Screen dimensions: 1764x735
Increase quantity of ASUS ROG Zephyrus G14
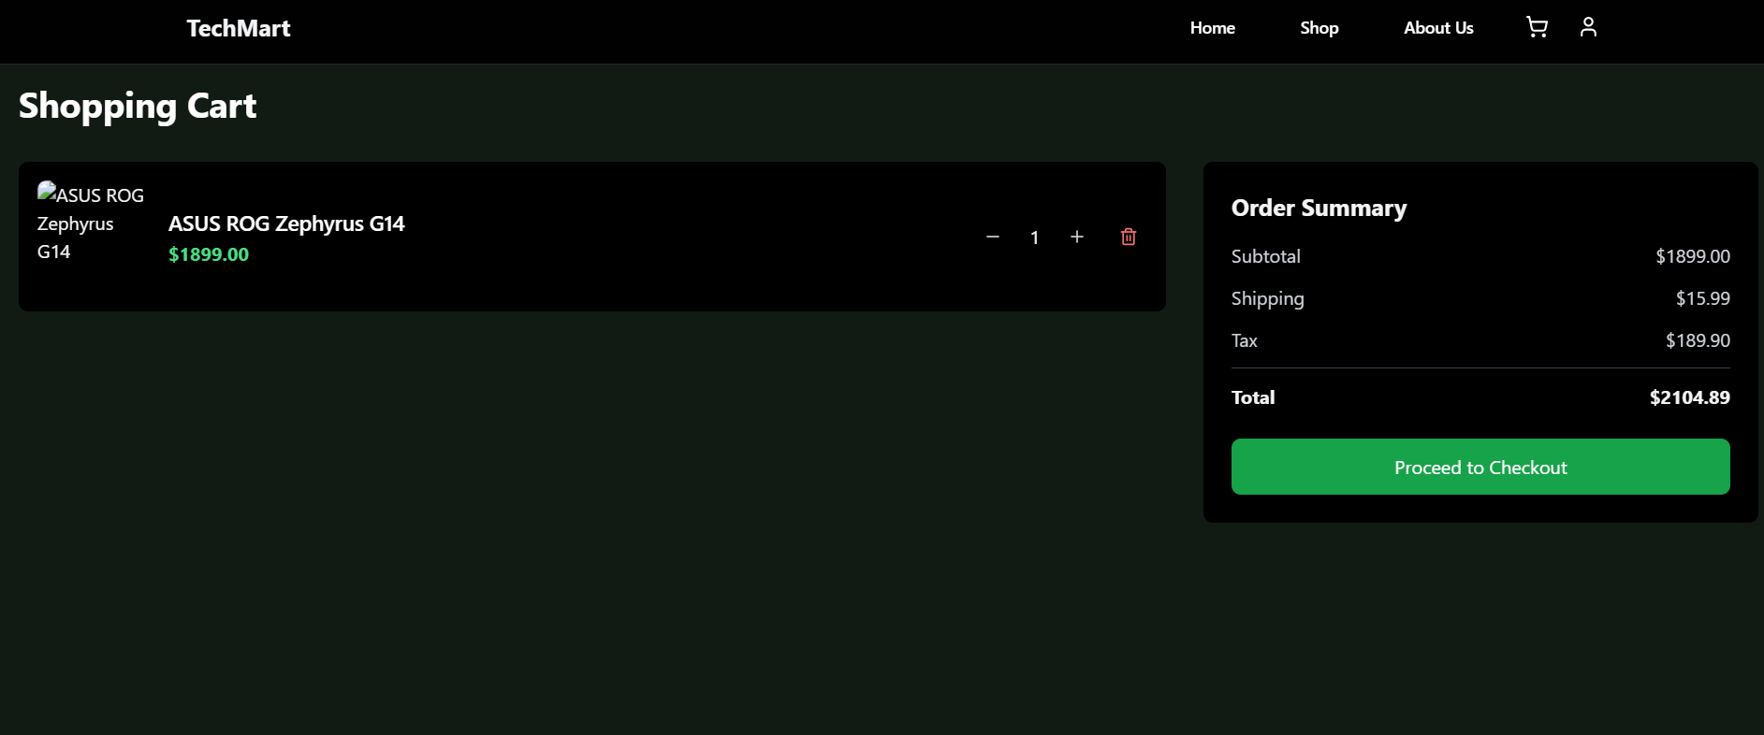[1077, 237]
